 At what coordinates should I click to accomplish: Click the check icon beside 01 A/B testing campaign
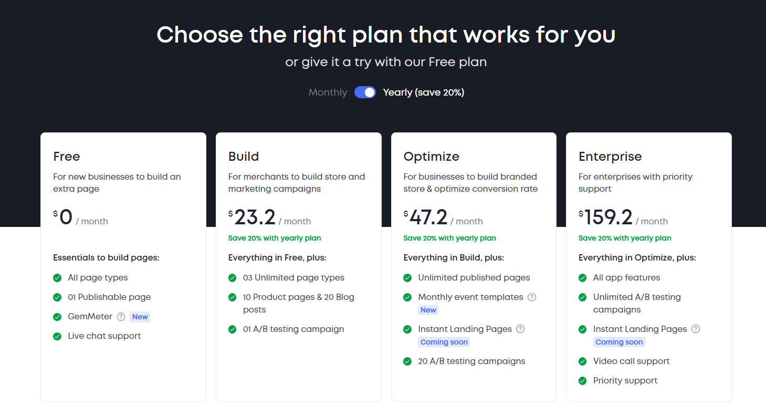[232, 329]
